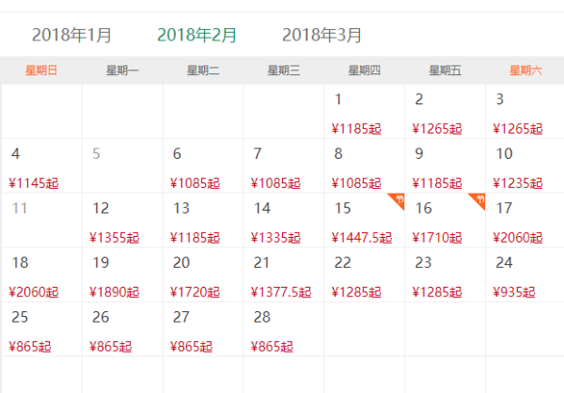Select date 17 in the calendar

pyautogui.click(x=525, y=221)
